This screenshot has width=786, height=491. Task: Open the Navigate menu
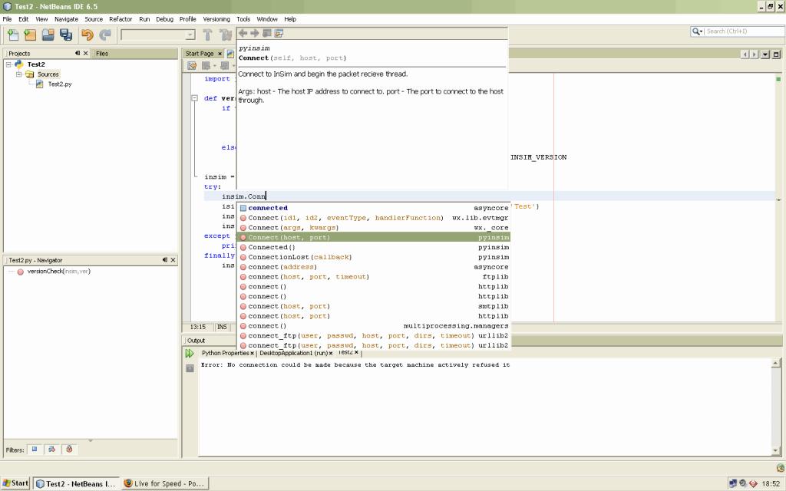(66, 19)
